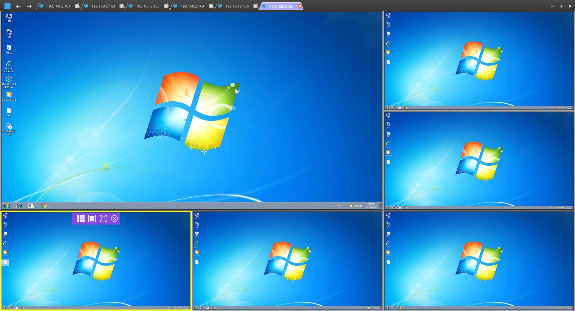Close the 192.168.2.165 tab
Viewport: 575px width, 311px height.
(255, 6)
